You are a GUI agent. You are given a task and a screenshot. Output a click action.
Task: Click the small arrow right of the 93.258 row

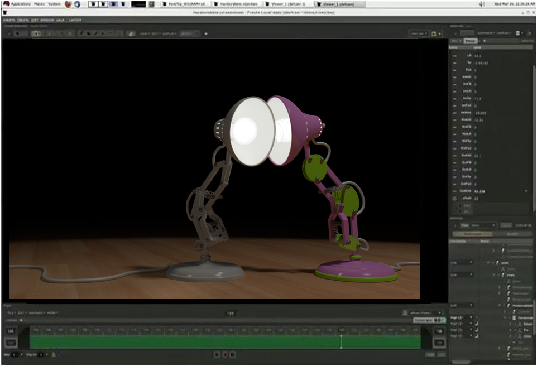[526, 191]
